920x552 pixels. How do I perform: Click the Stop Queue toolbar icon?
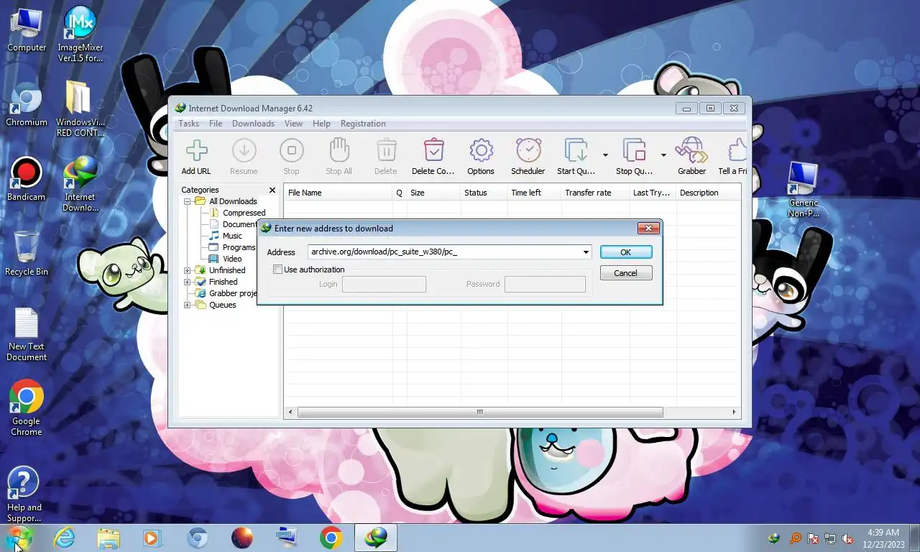pos(635,151)
